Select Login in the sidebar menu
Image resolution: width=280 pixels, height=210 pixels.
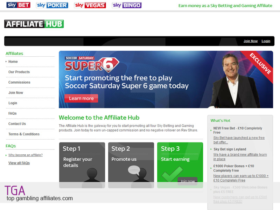[13, 103]
